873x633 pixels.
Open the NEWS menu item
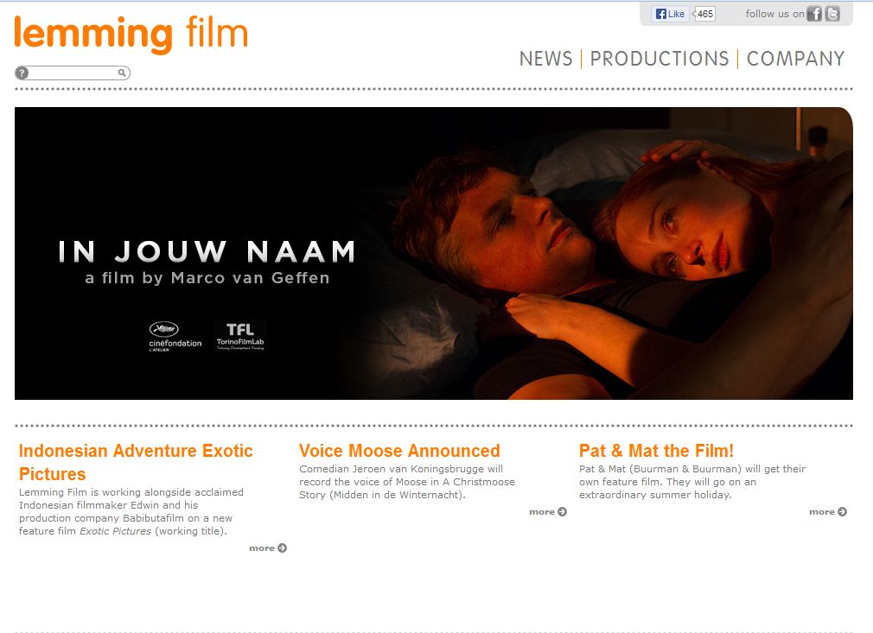point(545,59)
